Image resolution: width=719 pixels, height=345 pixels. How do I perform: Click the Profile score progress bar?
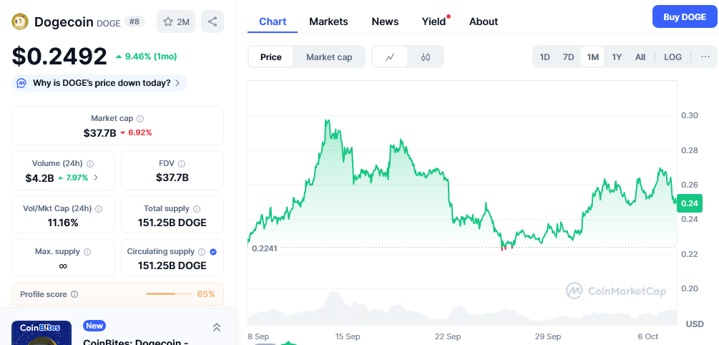pyautogui.click(x=170, y=294)
